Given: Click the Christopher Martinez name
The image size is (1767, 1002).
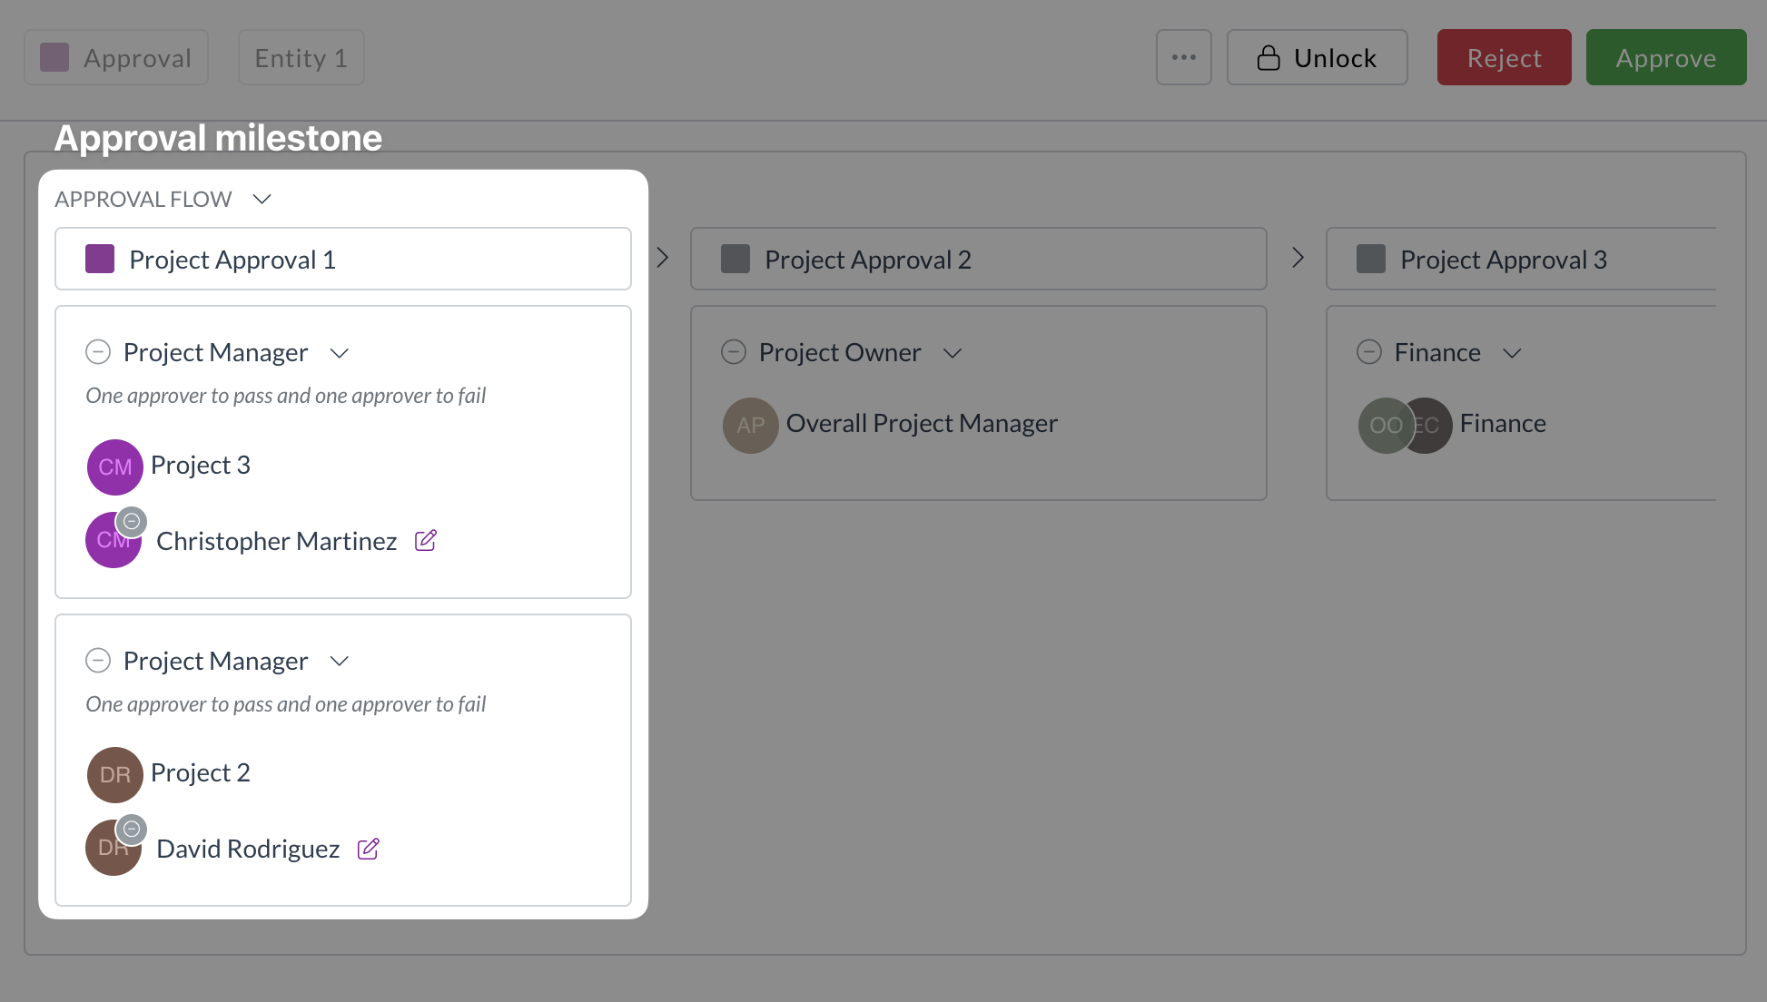Looking at the screenshot, I should tap(277, 541).
